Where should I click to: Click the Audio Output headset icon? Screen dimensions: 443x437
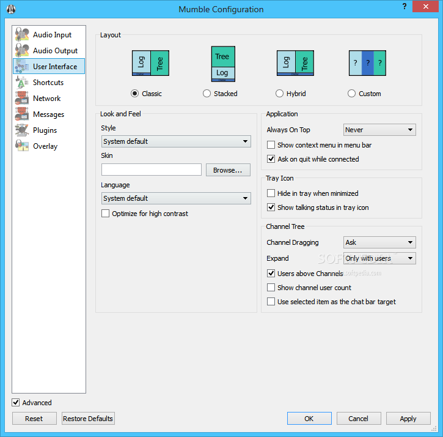point(22,50)
